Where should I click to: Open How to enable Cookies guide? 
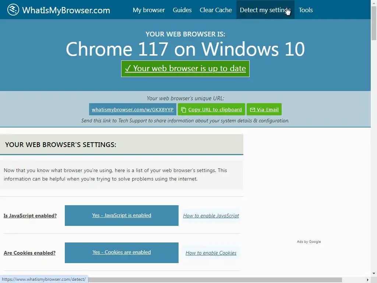[211, 253]
